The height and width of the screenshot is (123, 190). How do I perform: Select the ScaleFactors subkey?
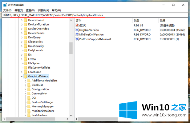(x=39, y=115)
